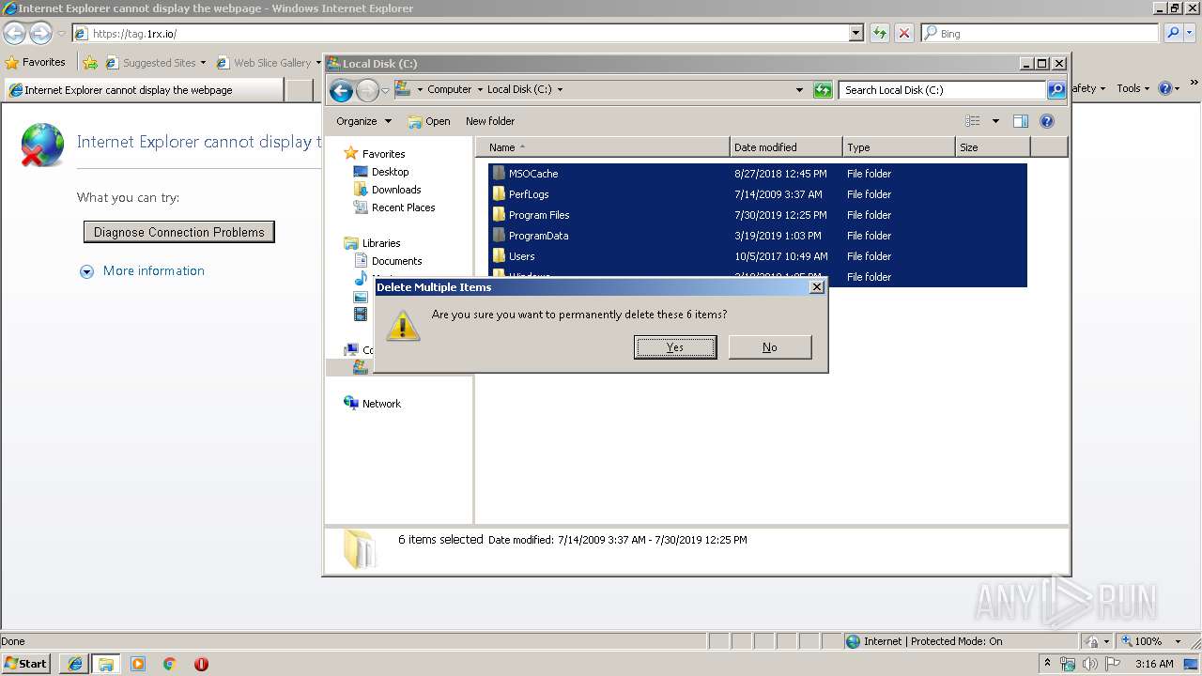Click the Internet Explorer back button
Viewport: 1202px width, 676px height.
[15, 34]
